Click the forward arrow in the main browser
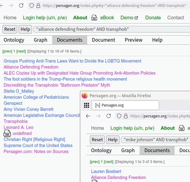The width and height of the screenshot is (190, 182). tap(11, 5)
